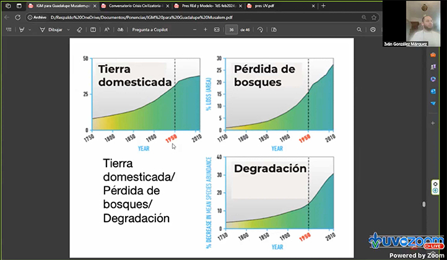Viewport: 447px width, 260px height.
Task: Reload the PDF page
Action: [x=18, y=17]
